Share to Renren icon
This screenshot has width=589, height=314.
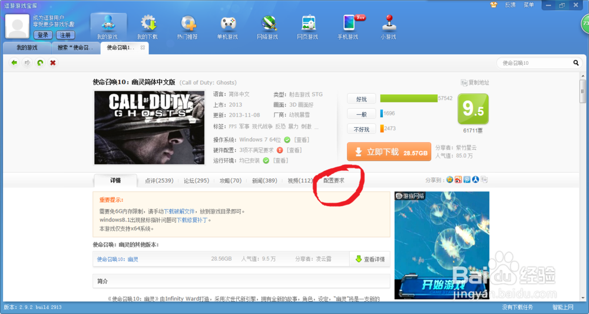(475, 180)
